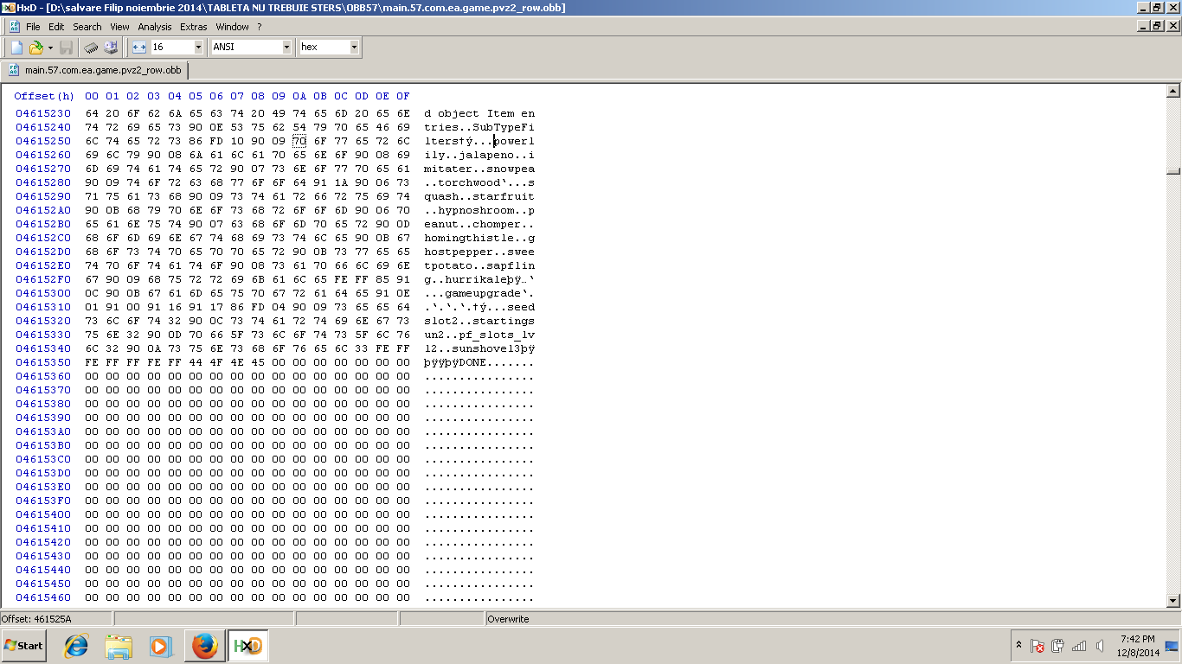Image resolution: width=1182 pixels, height=664 pixels.
Task: Click the Offset: 461525A status bar field
Action: coord(55,619)
